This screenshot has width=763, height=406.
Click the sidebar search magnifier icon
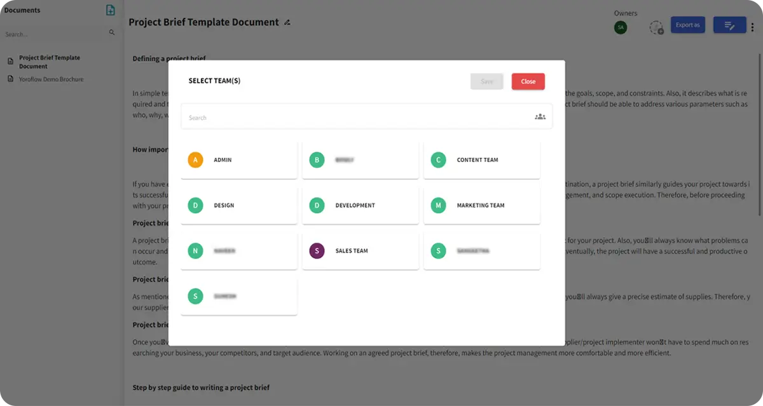point(112,32)
